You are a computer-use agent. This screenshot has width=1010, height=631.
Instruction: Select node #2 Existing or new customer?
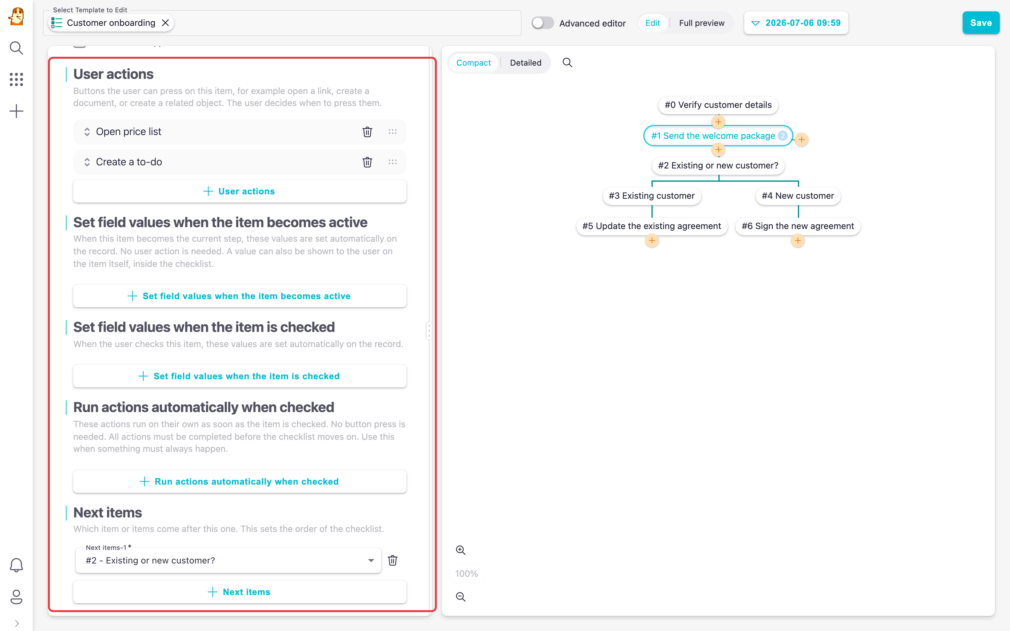click(718, 165)
